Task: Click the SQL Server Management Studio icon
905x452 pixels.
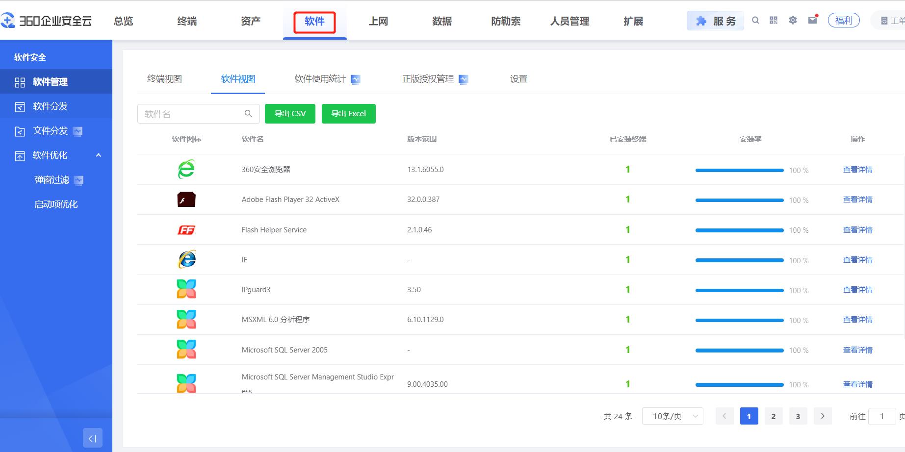Action: point(186,383)
